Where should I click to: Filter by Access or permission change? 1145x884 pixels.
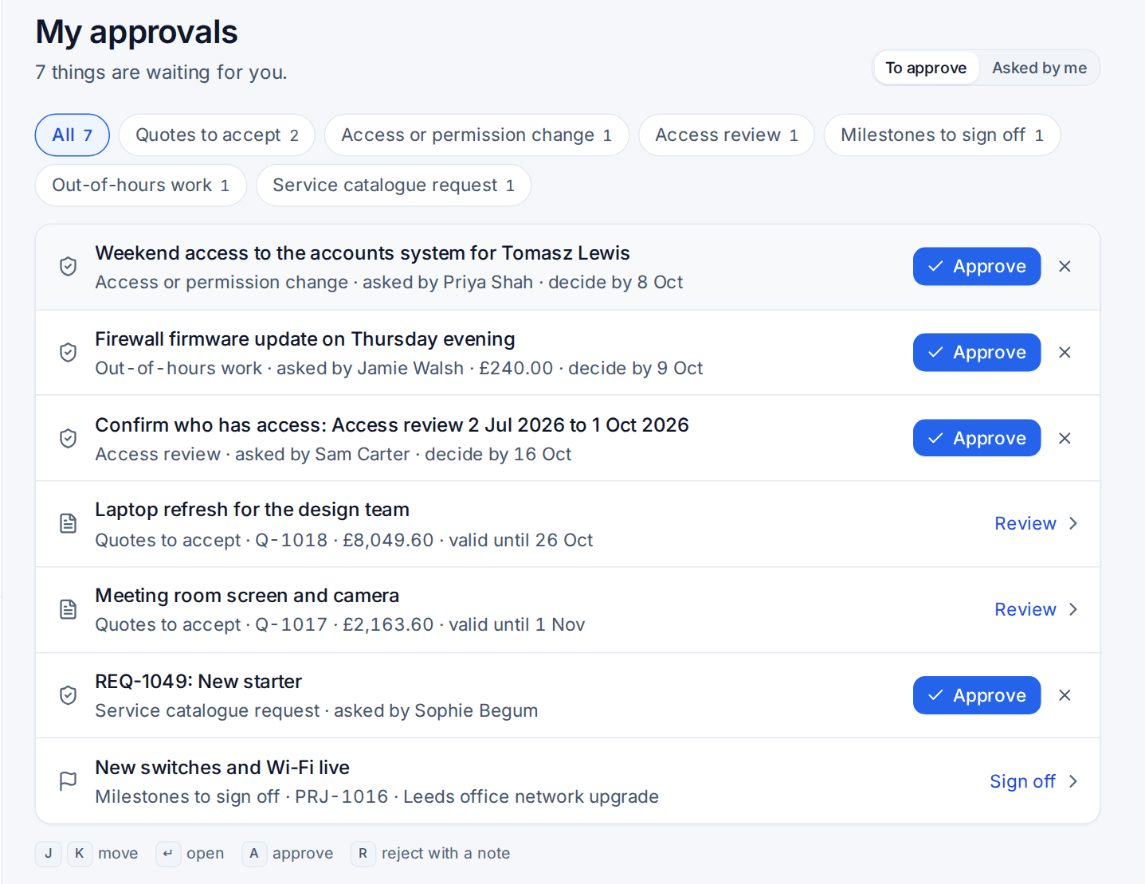476,135
